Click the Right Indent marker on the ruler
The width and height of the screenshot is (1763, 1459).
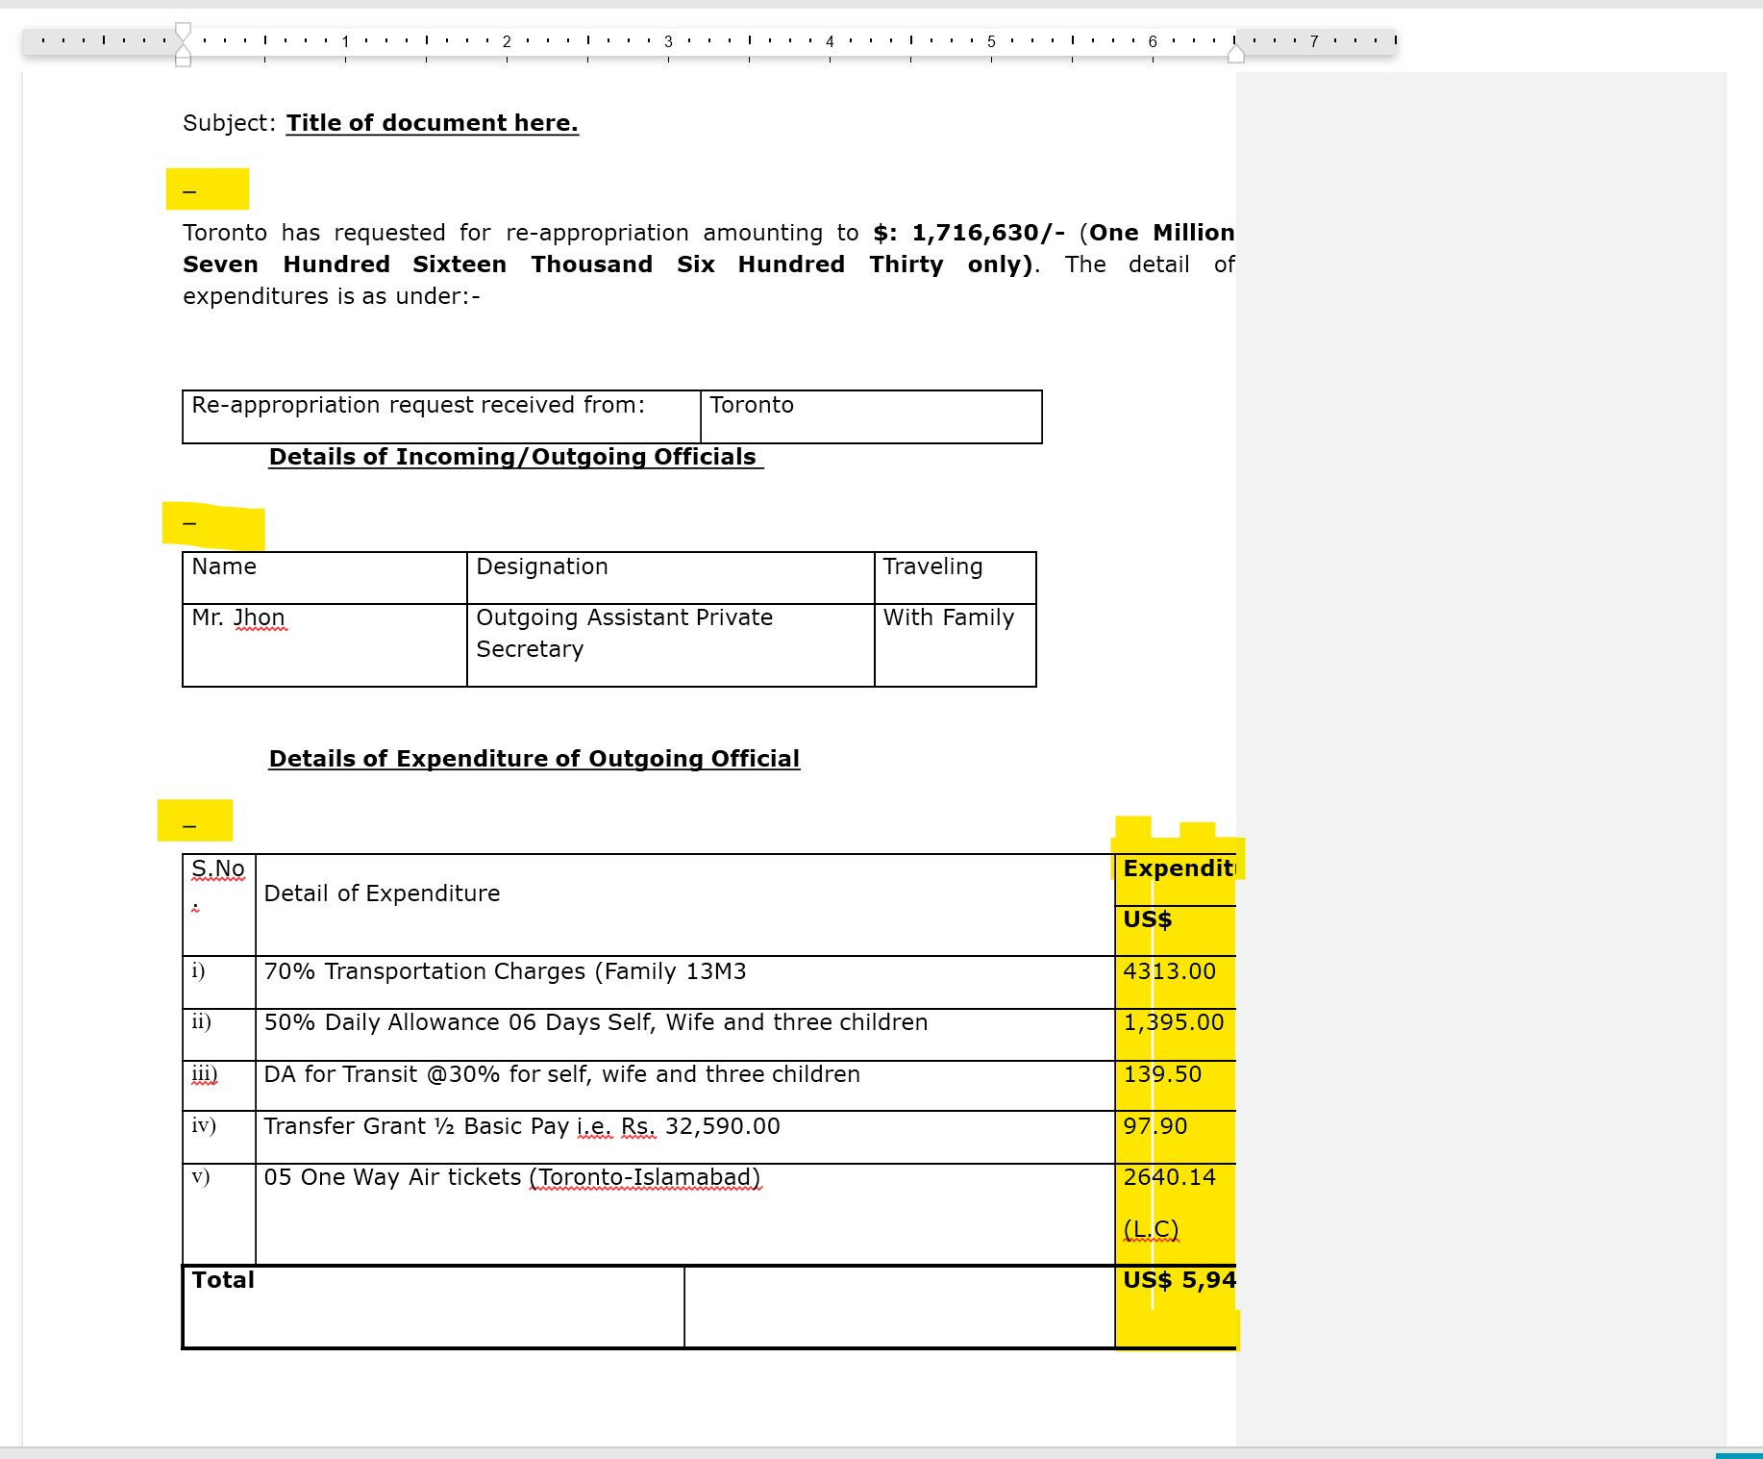pyautogui.click(x=1236, y=55)
